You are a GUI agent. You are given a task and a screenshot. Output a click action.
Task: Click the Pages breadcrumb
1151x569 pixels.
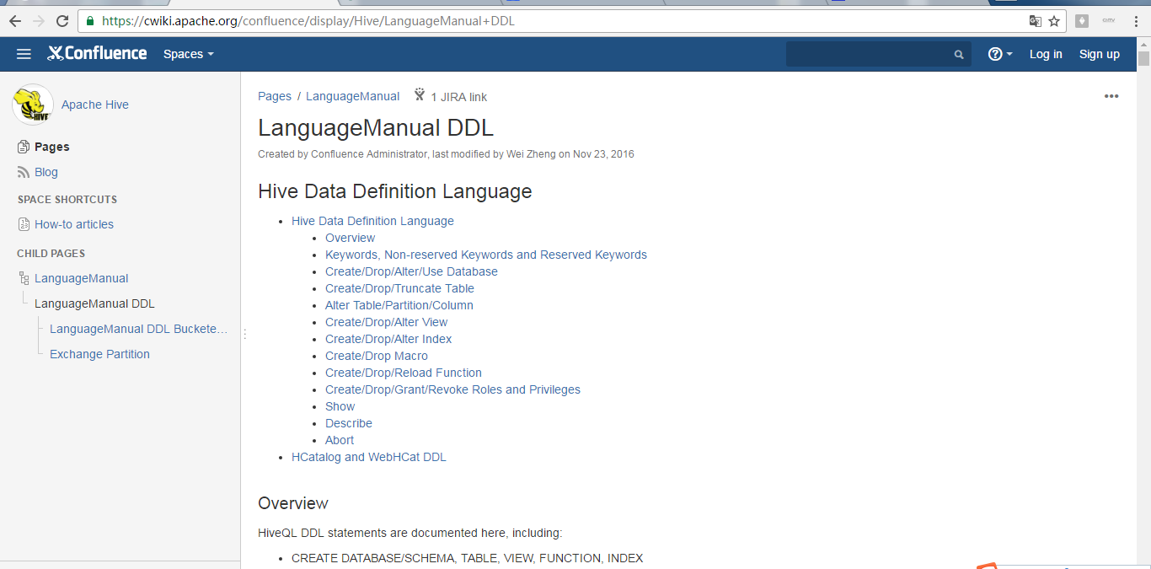tap(274, 95)
